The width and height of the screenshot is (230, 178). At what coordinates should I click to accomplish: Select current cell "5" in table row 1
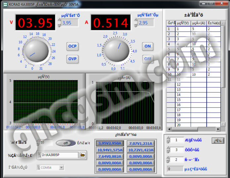tap(199, 29)
